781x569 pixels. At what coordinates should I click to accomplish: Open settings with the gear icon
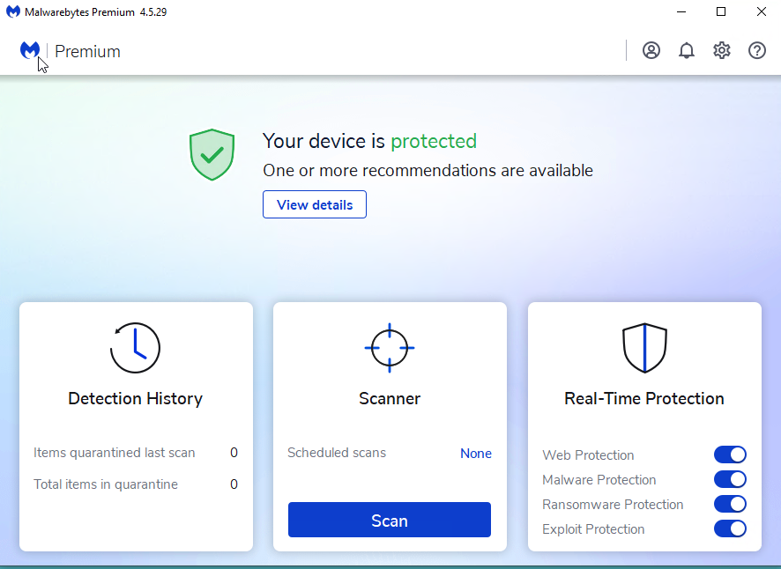pyautogui.click(x=722, y=50)
